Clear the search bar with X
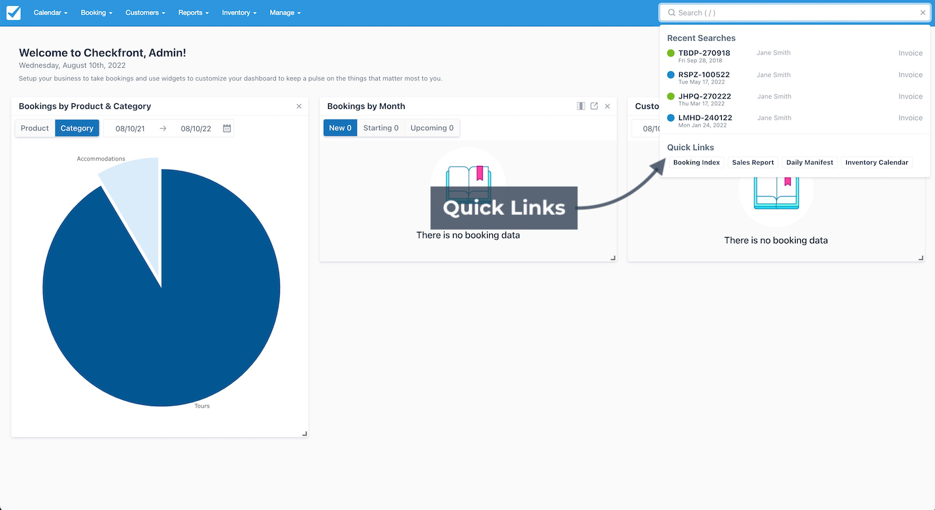This screenshot has width=935, height=510. (x=923, y=12)
